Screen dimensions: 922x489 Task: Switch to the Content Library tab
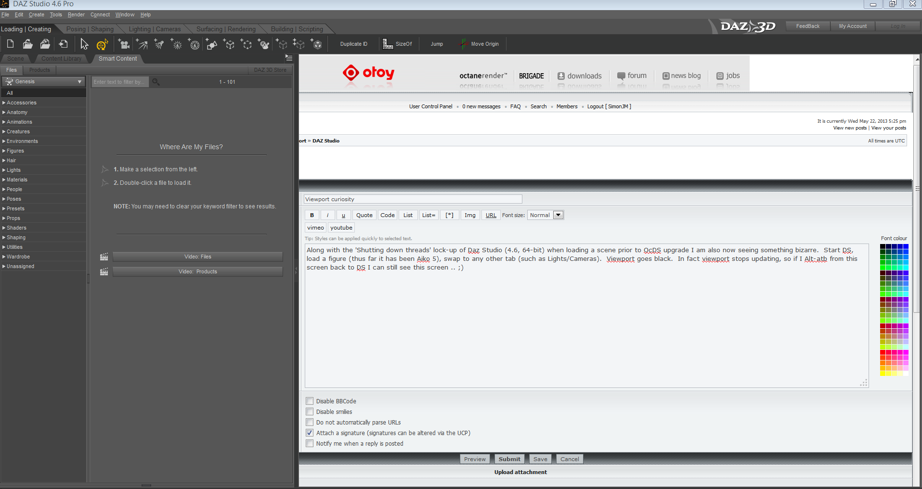pos(61,59)
